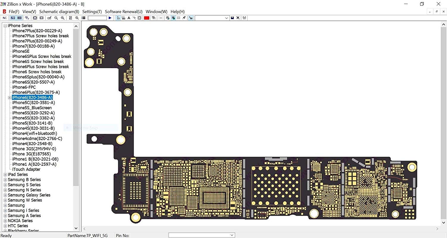
Task: Click the blue go arrow button
Action: pos(110,18)
